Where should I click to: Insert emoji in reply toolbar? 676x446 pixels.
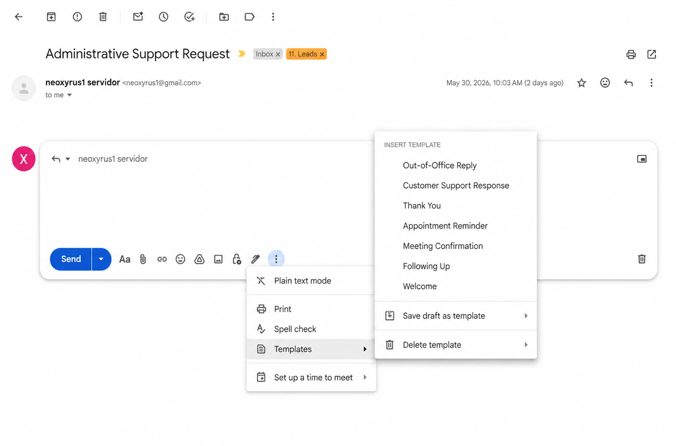(180, 259)
